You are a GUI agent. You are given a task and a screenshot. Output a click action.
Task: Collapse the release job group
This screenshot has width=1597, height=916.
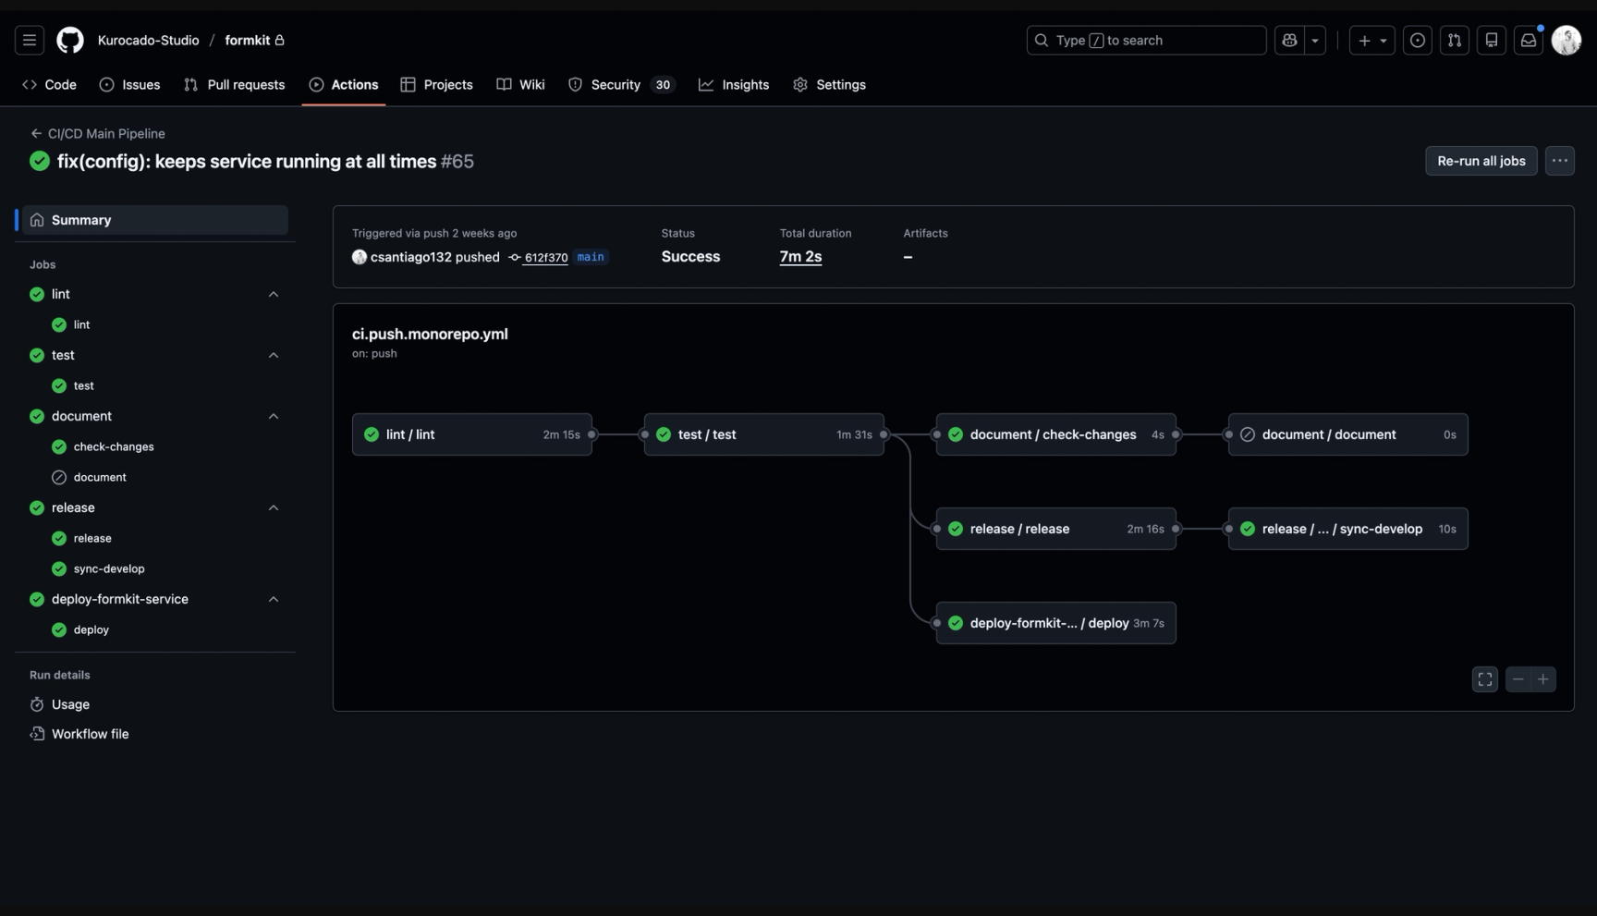pyautogui.click(x=274, y=508)
